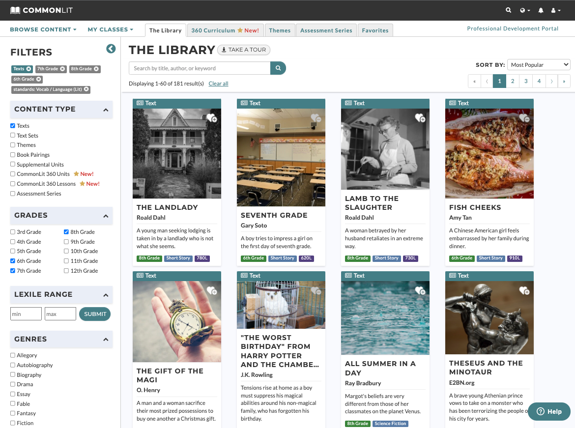Image resolution: width=575 pixels, height=428 pixels.
Task: Open the My Classes dropdown
Action: 111,29
